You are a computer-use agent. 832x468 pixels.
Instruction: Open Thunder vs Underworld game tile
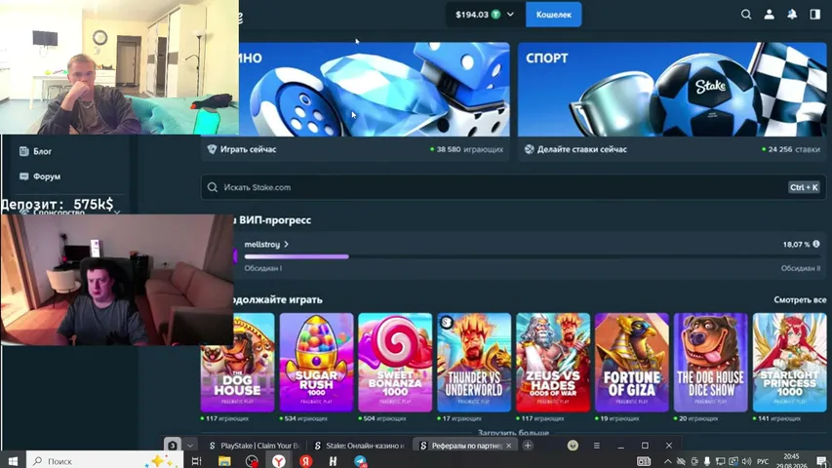click(x=474, y=363)
